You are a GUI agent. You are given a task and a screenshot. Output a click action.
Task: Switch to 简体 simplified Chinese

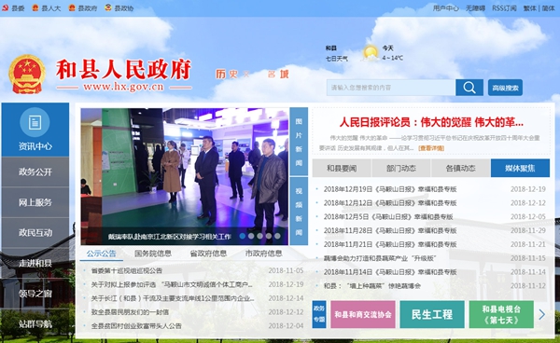548,8
